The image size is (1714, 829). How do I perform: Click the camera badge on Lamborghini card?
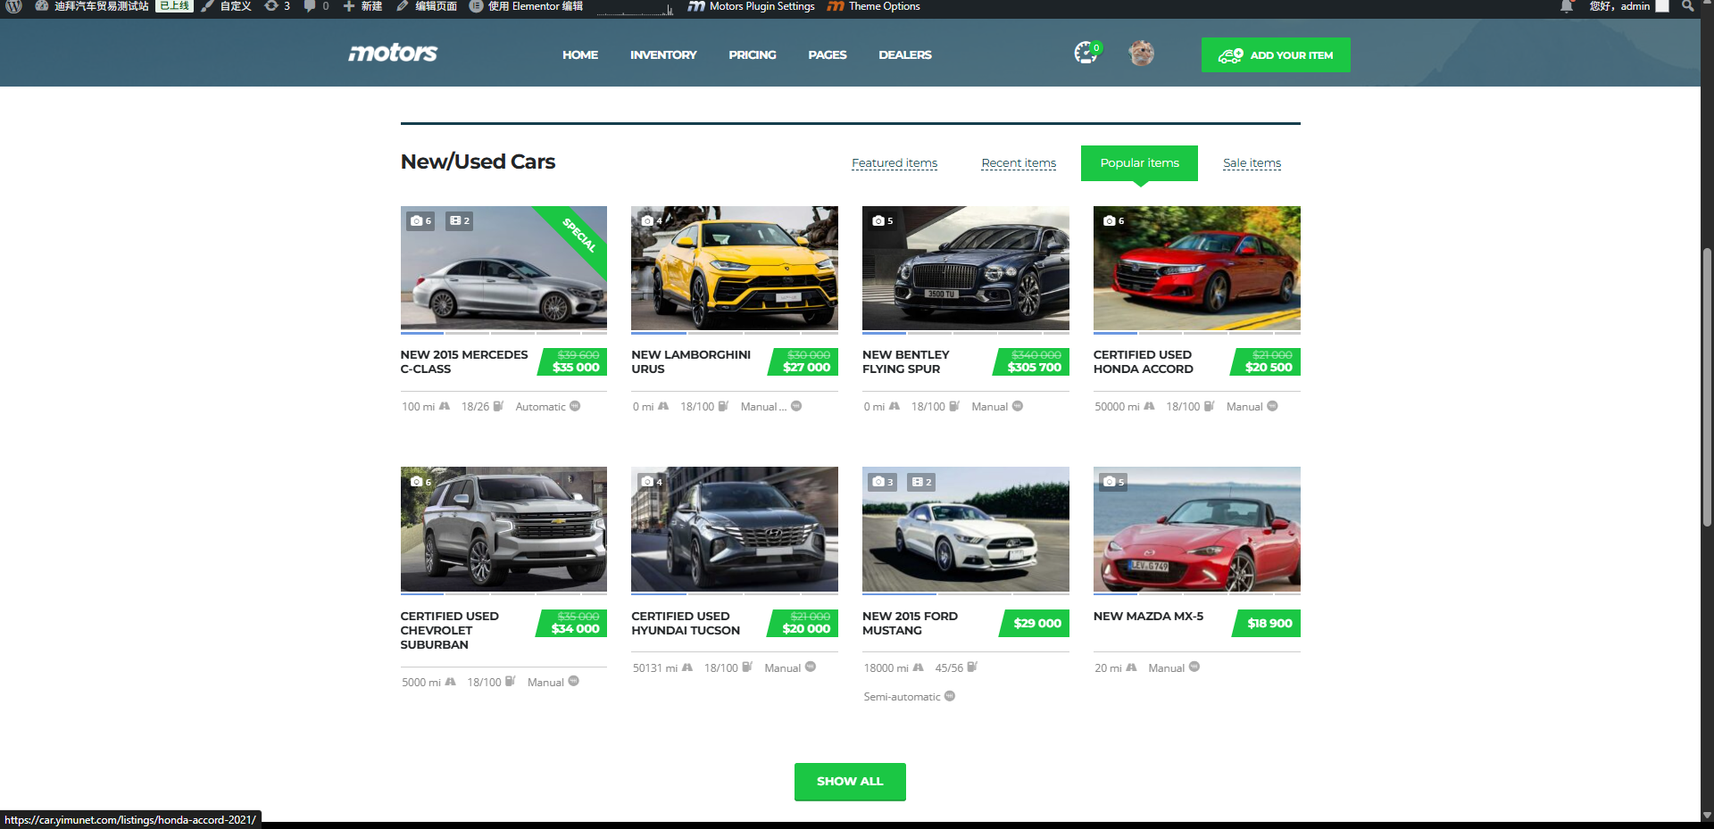pyautogui.click(x=652, y=220)
